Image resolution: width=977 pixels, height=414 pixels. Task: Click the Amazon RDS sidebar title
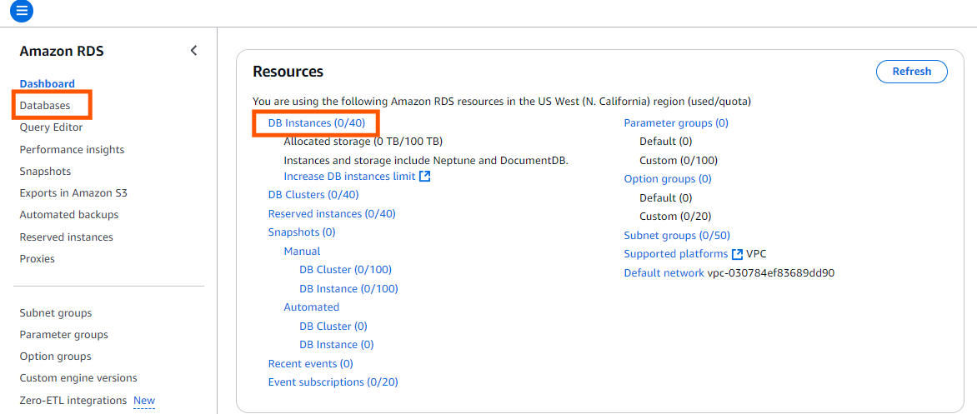point(62,51)
